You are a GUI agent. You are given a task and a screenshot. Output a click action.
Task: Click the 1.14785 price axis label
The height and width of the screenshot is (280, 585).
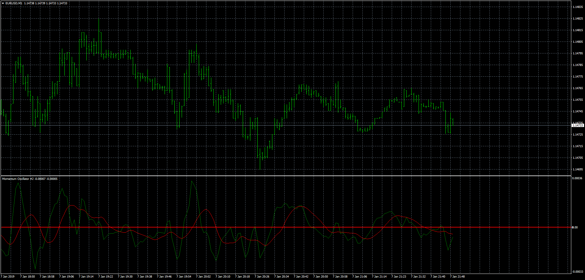point(578,65)
